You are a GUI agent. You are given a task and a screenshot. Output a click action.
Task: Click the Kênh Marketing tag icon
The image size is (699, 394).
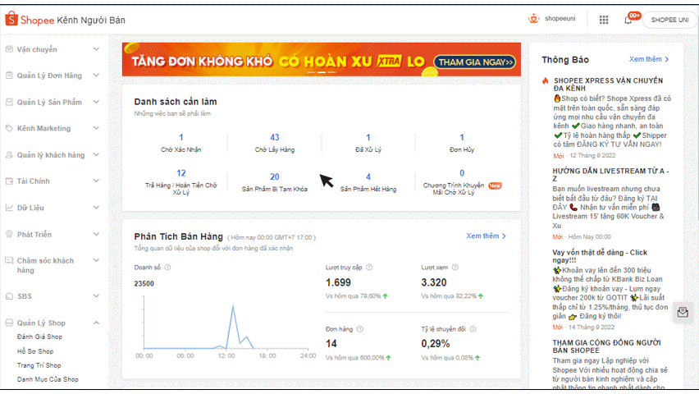(x=9, y=128)
